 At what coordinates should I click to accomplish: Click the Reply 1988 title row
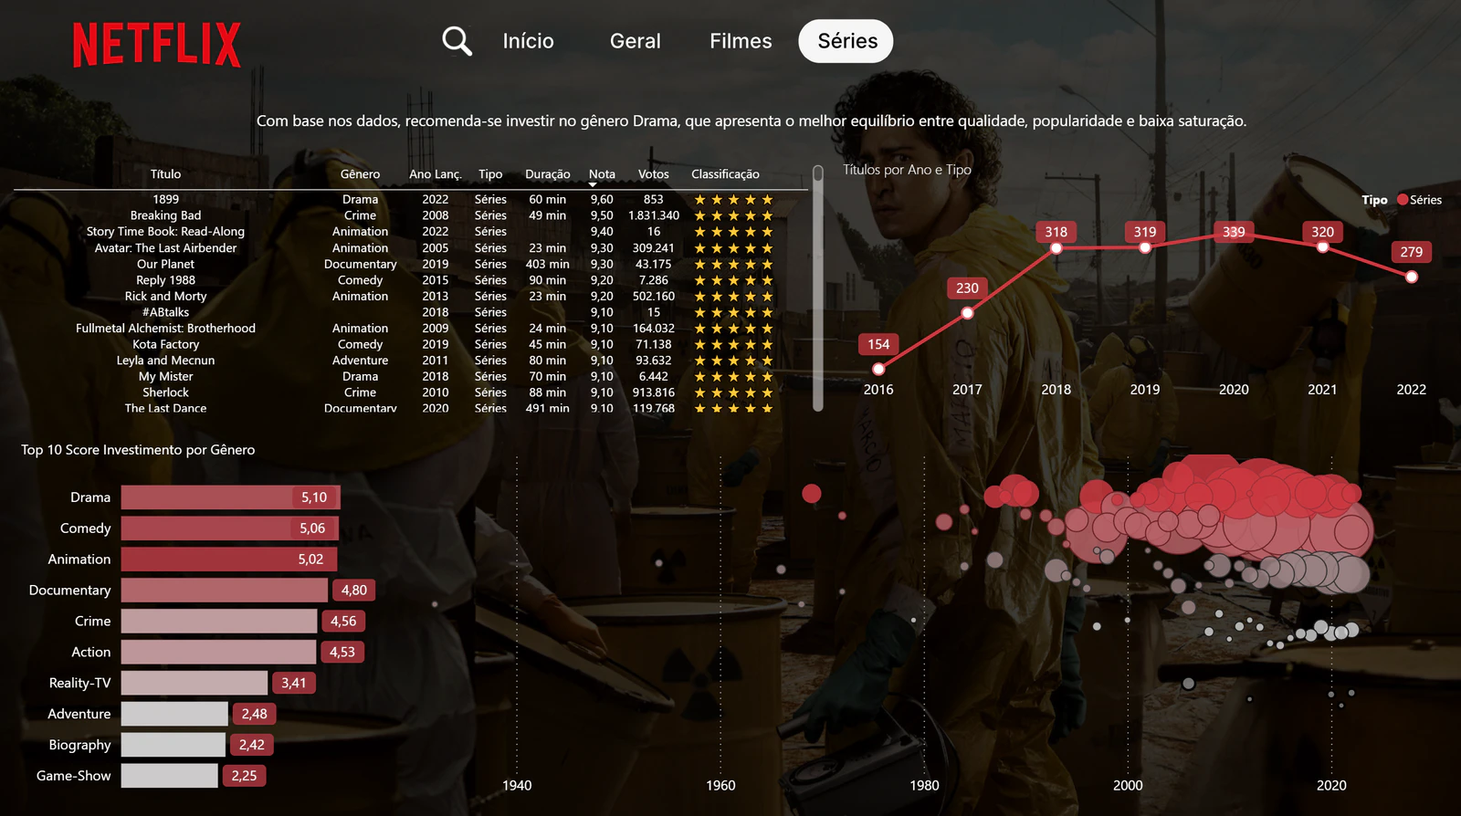point(165,280)
